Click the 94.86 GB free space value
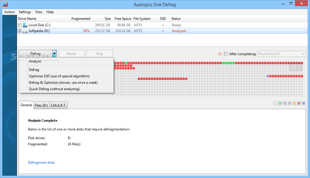This screenshot has width=310, height=178. pyautogui.click(x=124, y=25)
